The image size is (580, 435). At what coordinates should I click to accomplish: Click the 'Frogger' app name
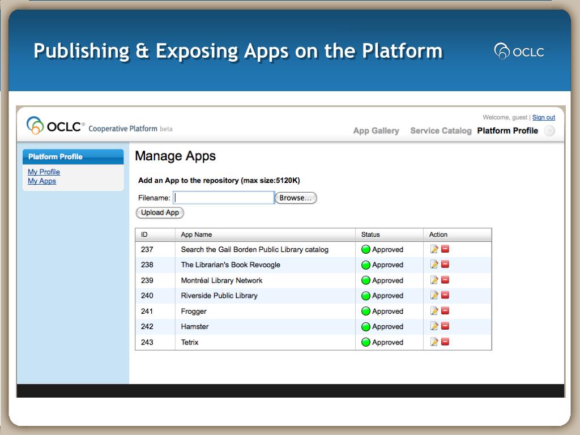(194, 312)
